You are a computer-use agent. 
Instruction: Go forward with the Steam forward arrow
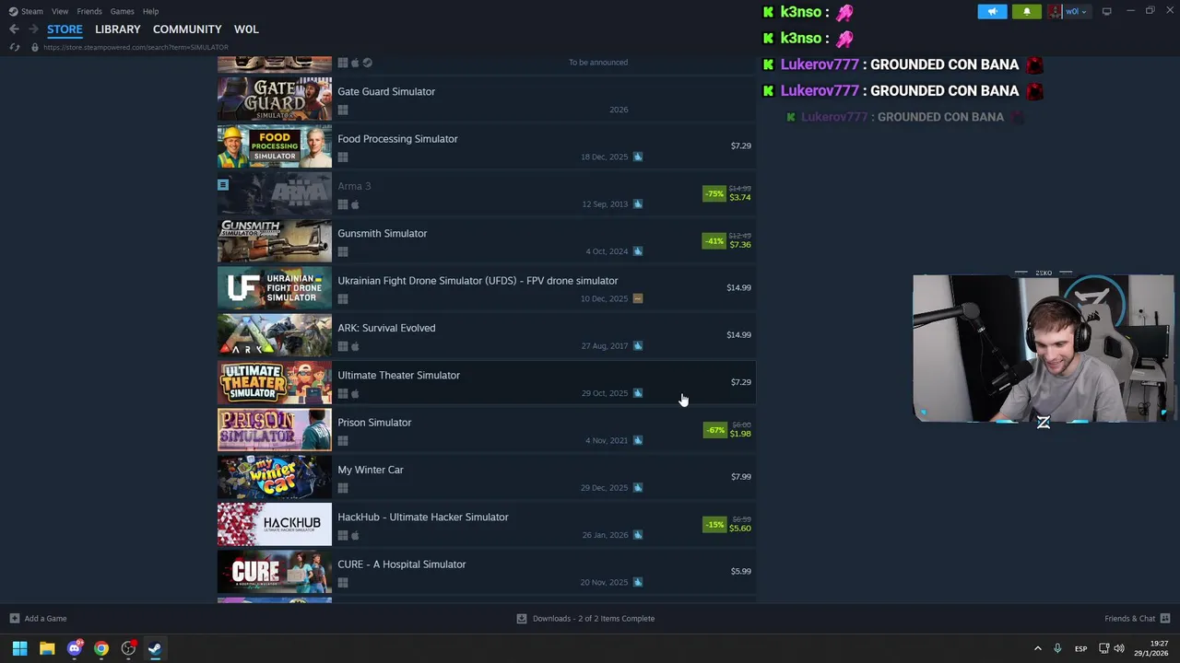tap(33, 29)
